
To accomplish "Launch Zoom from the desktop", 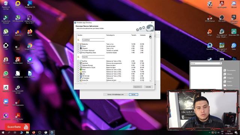I will (6, 102).
